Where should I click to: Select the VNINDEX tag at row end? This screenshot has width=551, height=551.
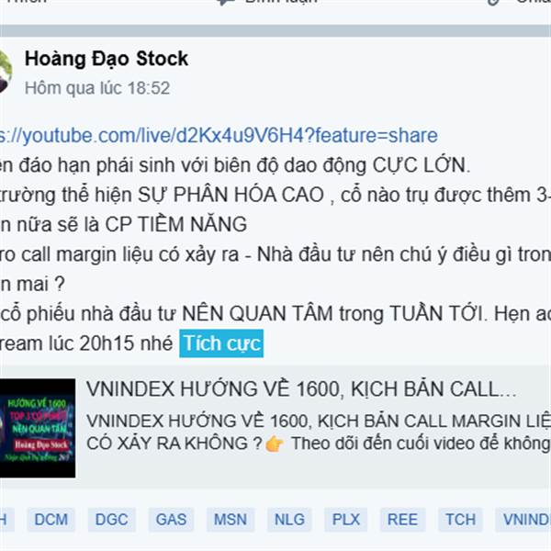523,520
